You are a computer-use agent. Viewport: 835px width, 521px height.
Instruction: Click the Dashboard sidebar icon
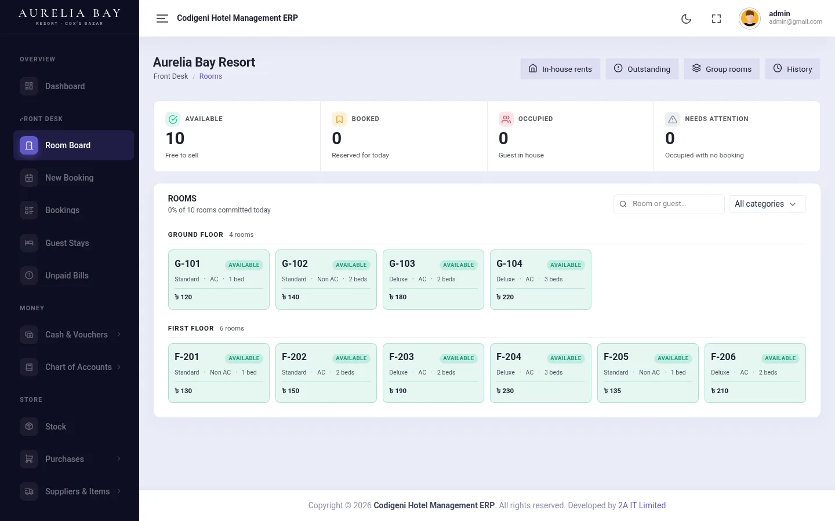[x=29, y=86]
